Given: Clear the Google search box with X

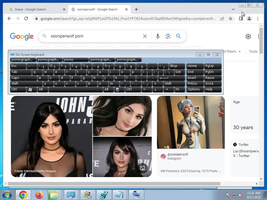Looking at the screenshot, I should click(x=145, y=36).
